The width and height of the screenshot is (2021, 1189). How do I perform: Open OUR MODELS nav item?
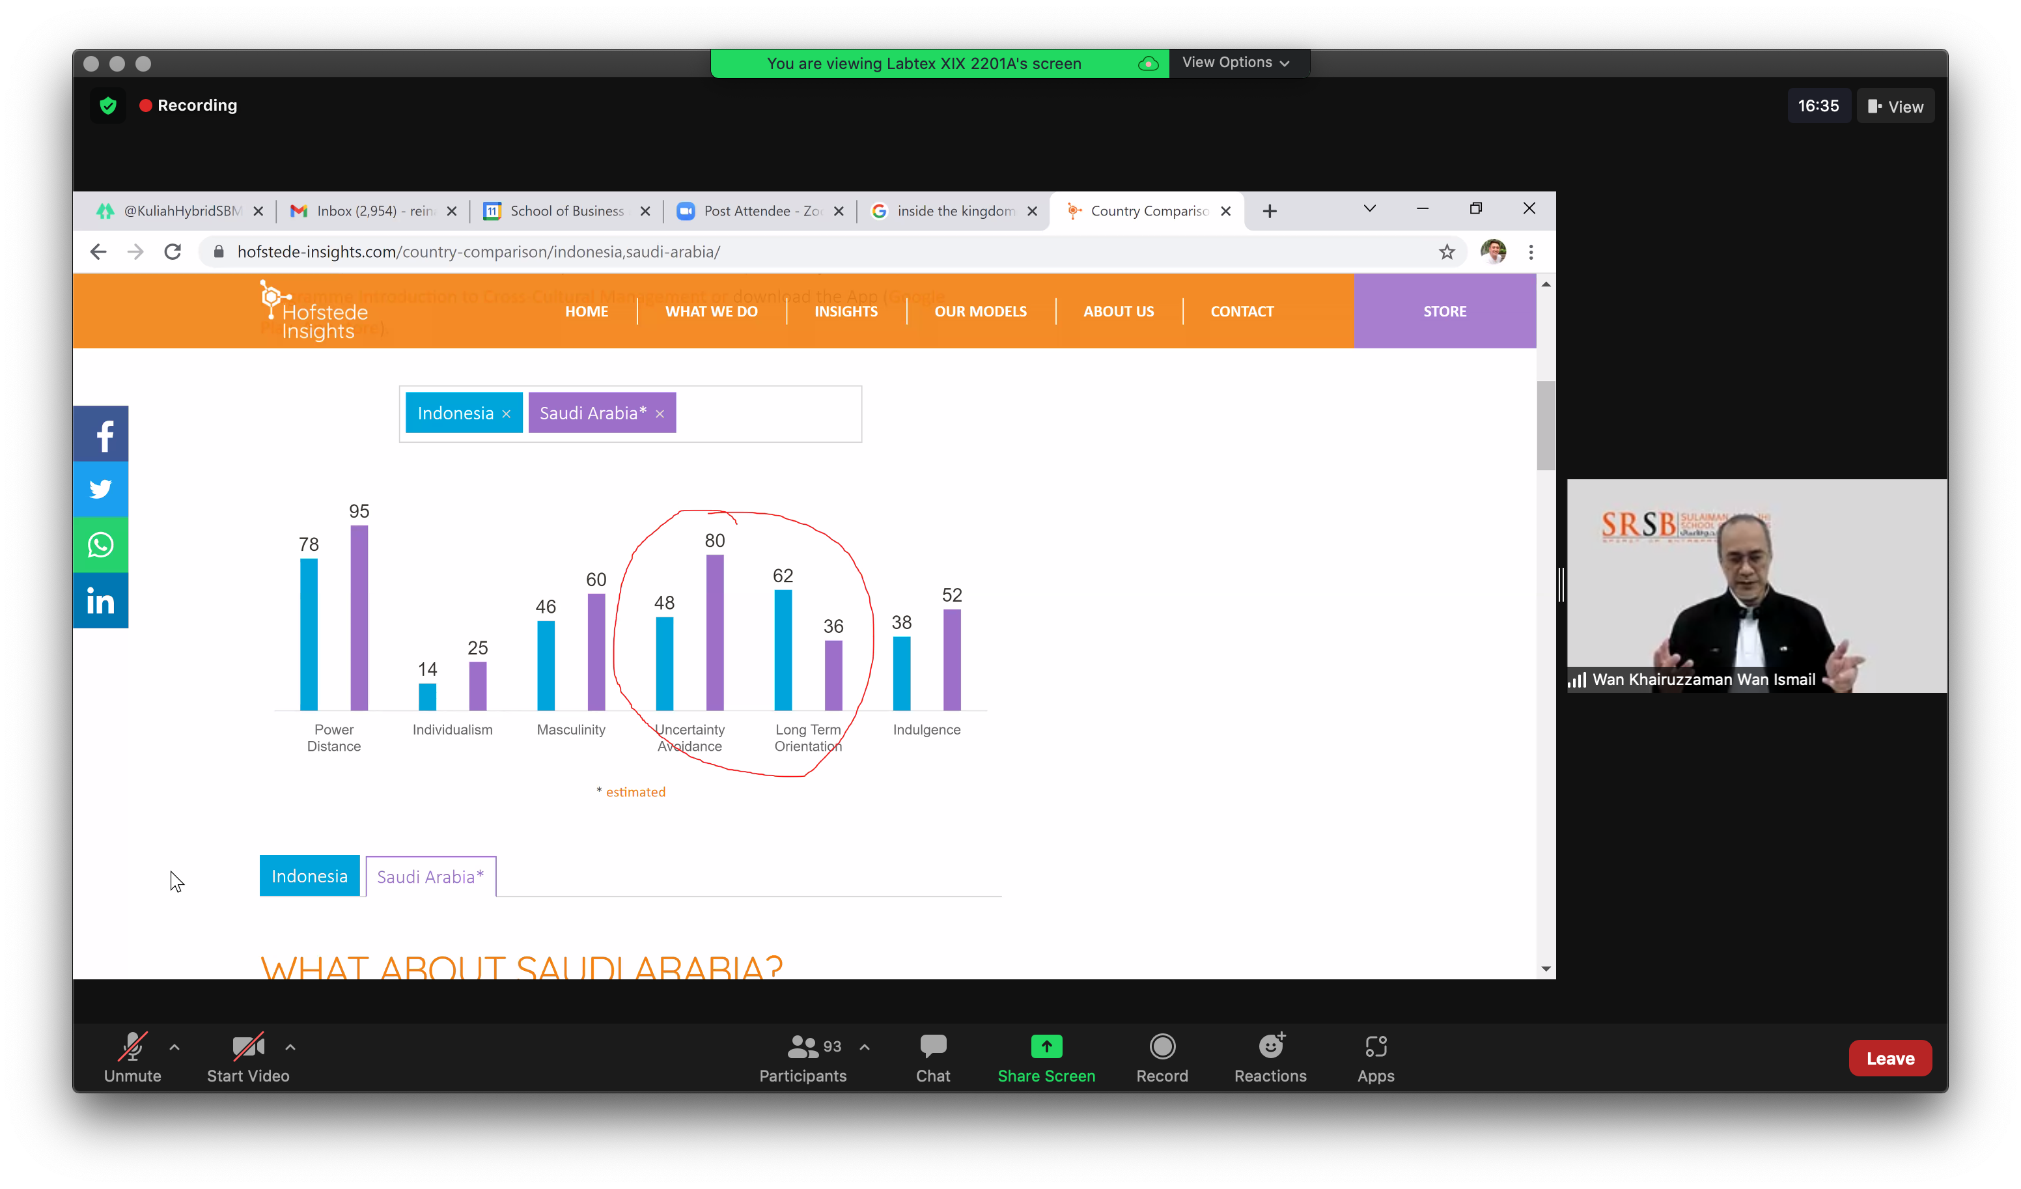[980, 311]
